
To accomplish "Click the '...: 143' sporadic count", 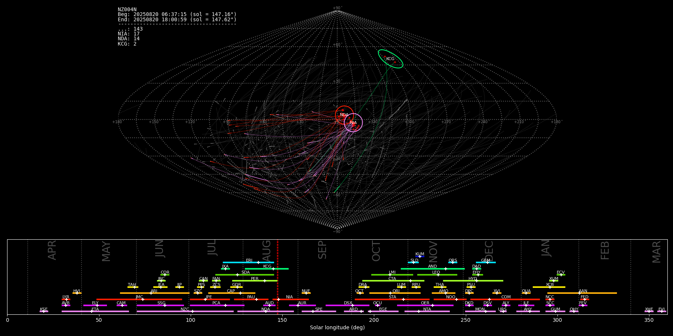I will tap(130, 29).
